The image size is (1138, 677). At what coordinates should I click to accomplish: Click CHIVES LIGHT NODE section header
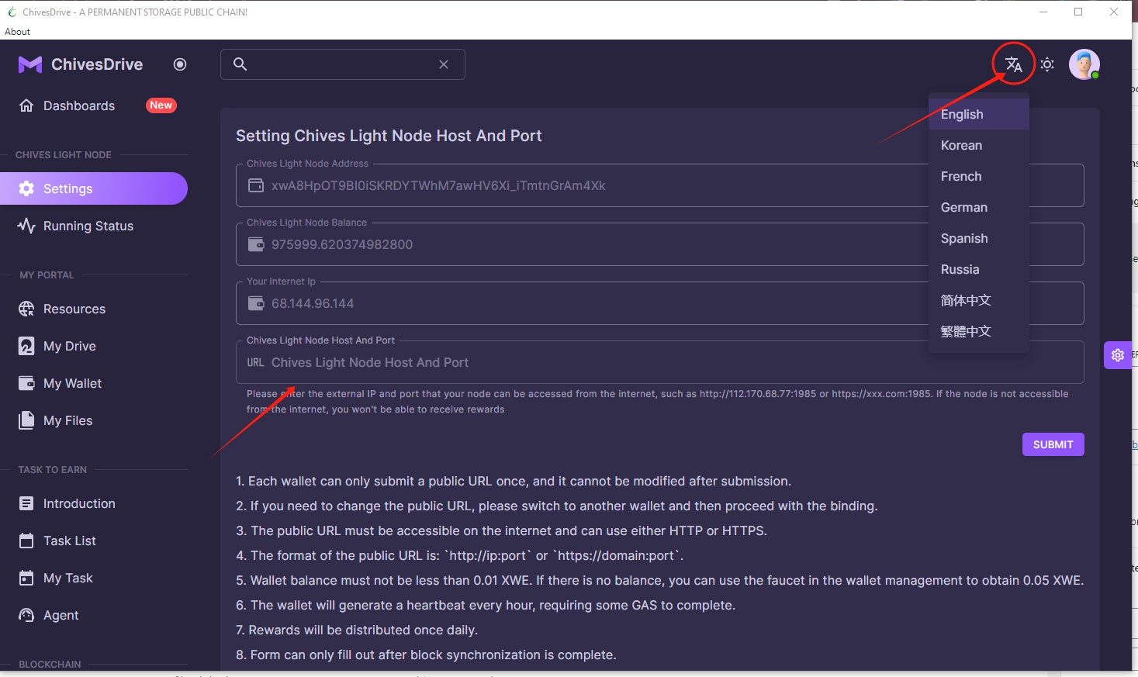64,155
